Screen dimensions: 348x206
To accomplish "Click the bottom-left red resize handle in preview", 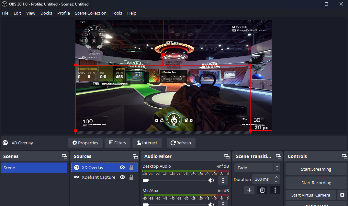I will 75,131.
